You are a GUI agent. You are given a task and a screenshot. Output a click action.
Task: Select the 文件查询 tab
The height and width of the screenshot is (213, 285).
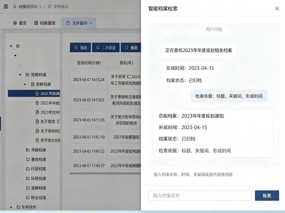(79, 23)
